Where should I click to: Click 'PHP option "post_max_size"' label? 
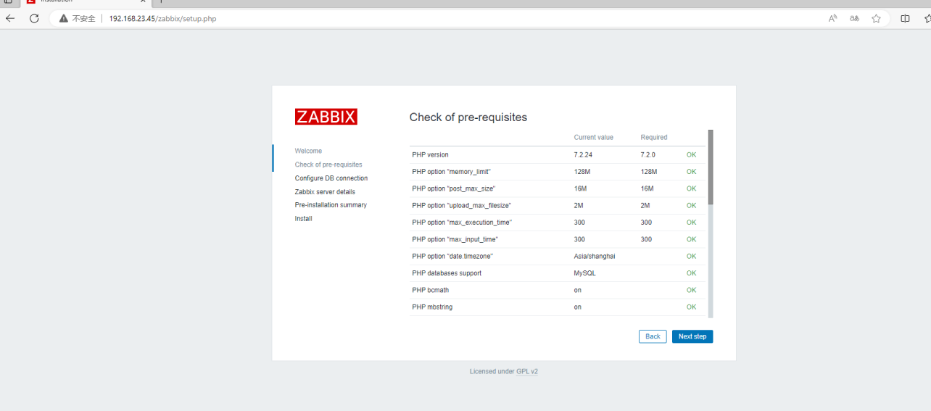[x=454, y=188]
